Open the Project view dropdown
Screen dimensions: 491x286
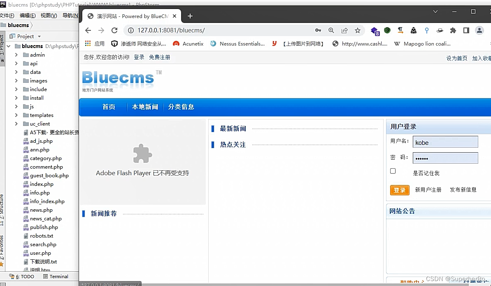39,36
